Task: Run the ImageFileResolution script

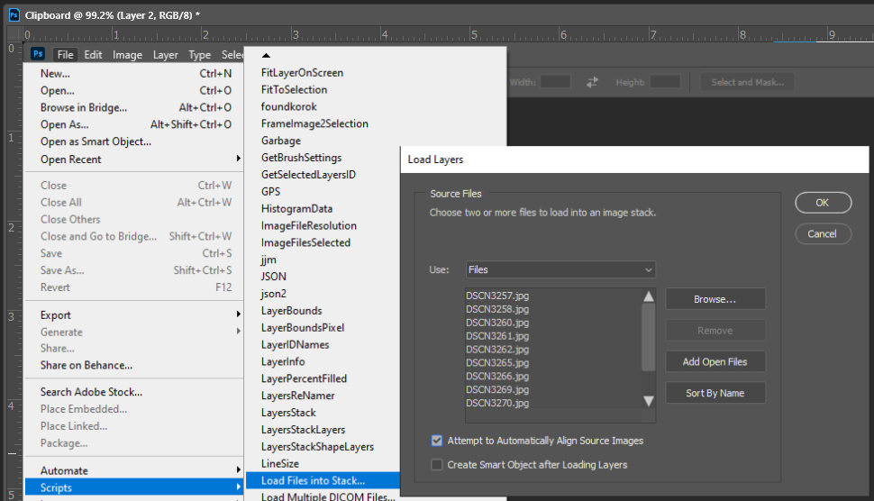Action: click(x=309, y=225)
